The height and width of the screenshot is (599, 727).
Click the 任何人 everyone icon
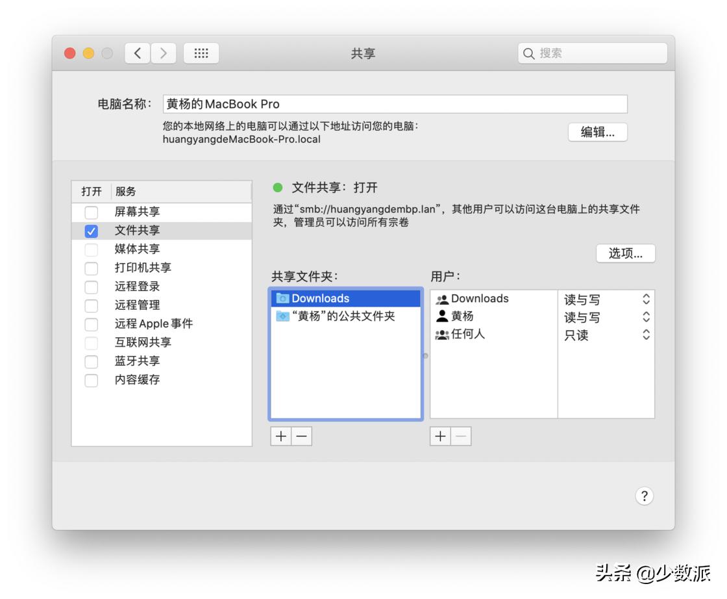(x=443, y=335)
